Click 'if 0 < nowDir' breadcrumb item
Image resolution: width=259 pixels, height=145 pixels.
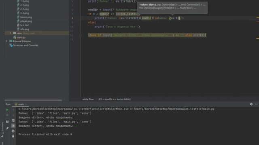click(x=115, y=99)
